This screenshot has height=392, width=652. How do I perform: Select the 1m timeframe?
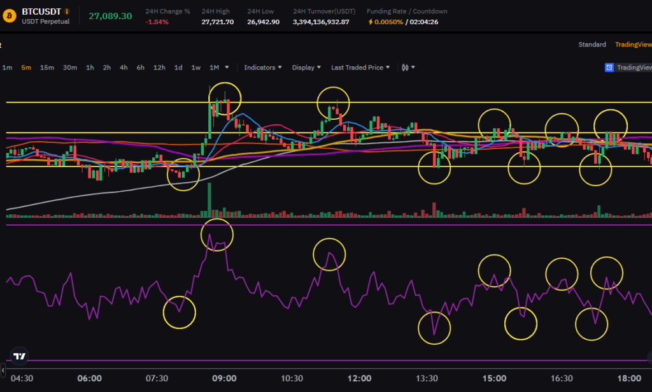coord(7,68)
